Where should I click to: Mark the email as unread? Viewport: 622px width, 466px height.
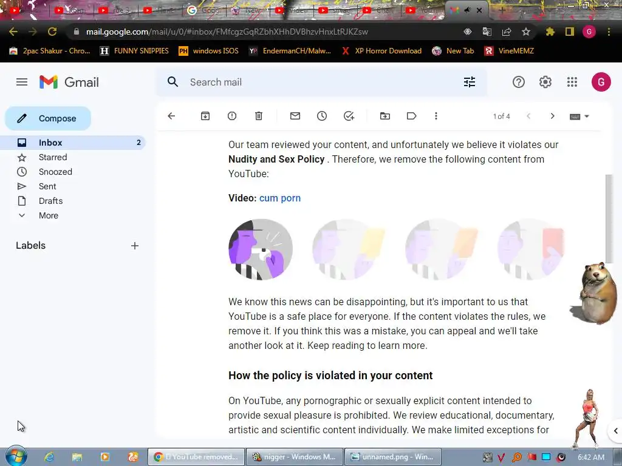[295, 116]
